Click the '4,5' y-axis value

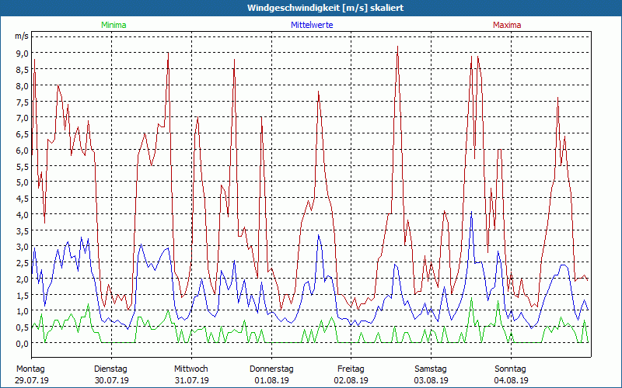23,199
